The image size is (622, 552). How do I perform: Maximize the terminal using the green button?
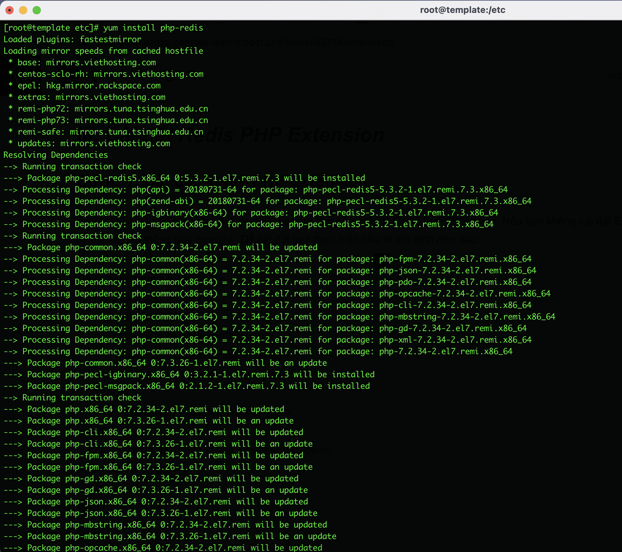[x=37, y=10]
